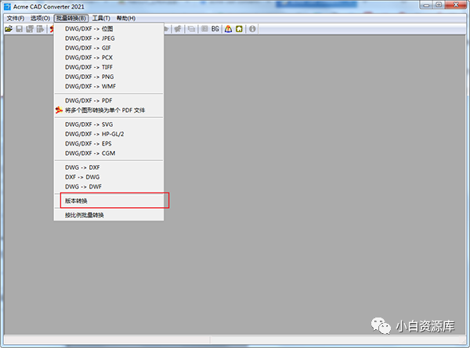Viewport: 470px width, 348px height.
Task: Select DWG/DXF -> WMF conversion
Action: point(109,86)
